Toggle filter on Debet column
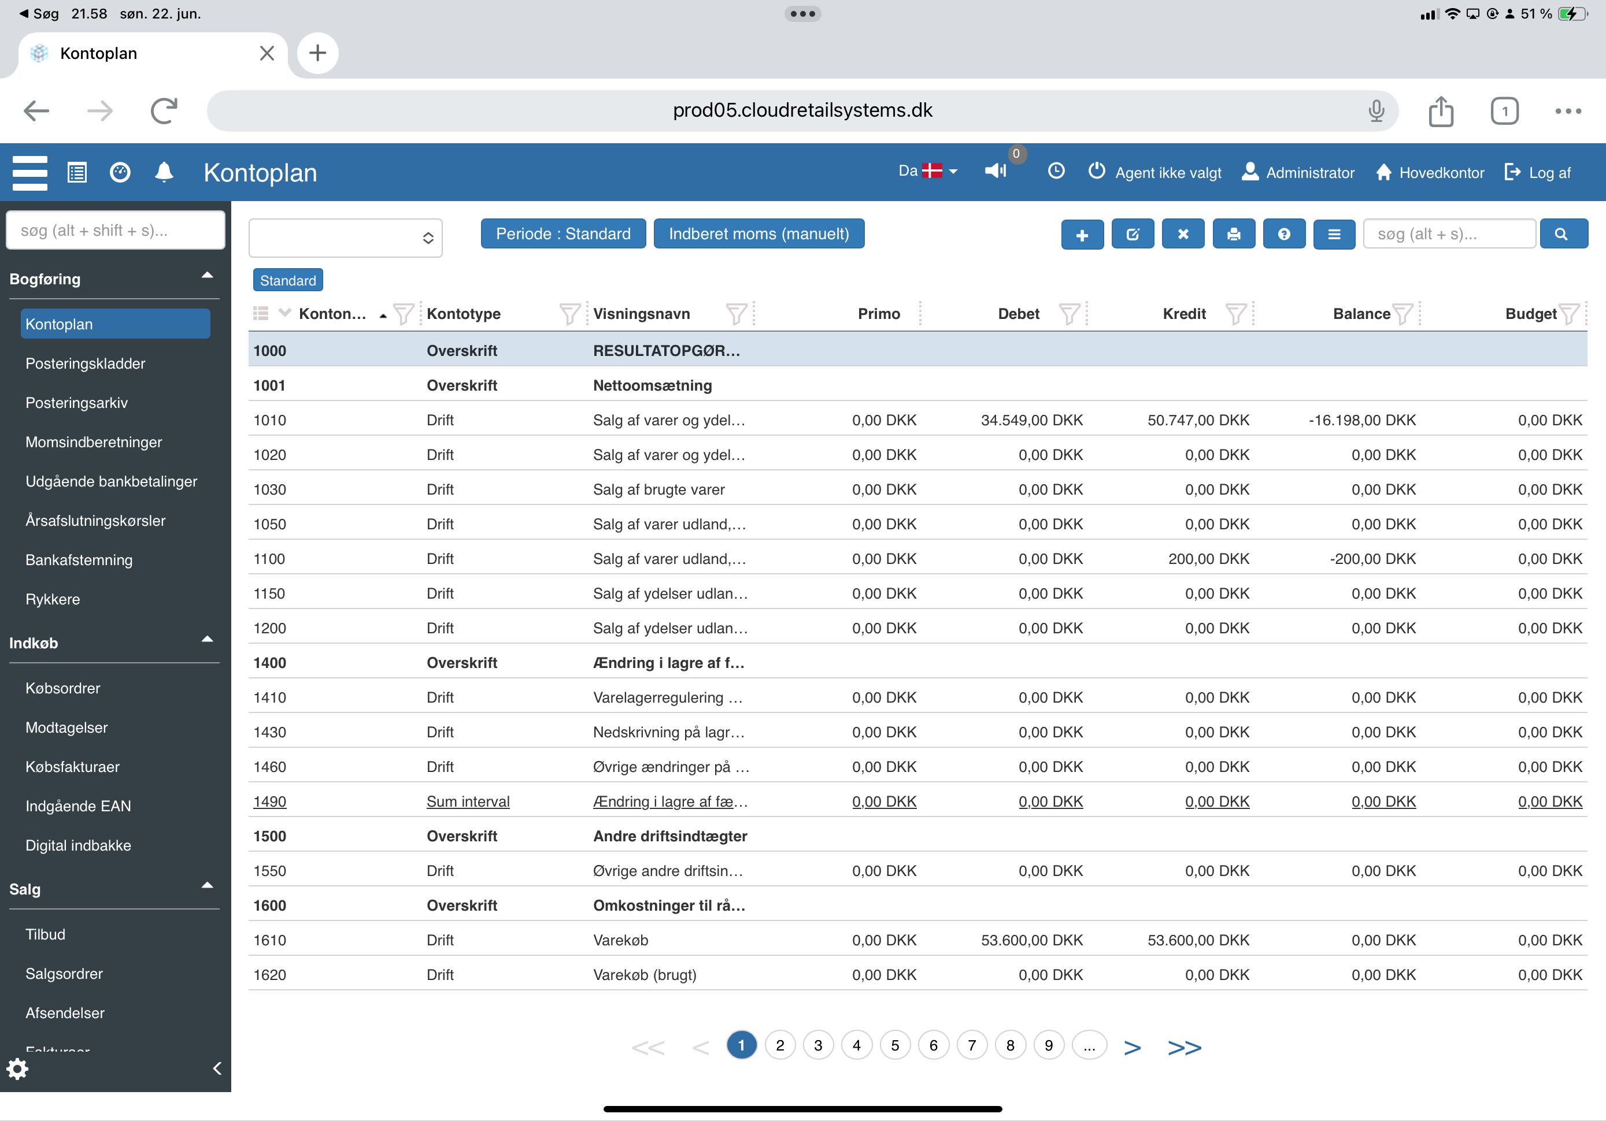 [x=1068, y=314]
